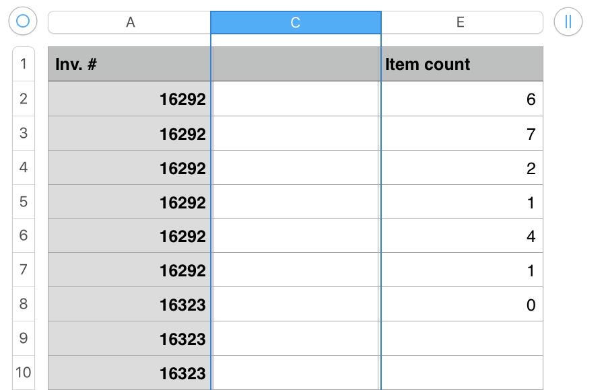Click item count cell showing 6
Viewport: 606px width, 390px height.
(462, 100)
